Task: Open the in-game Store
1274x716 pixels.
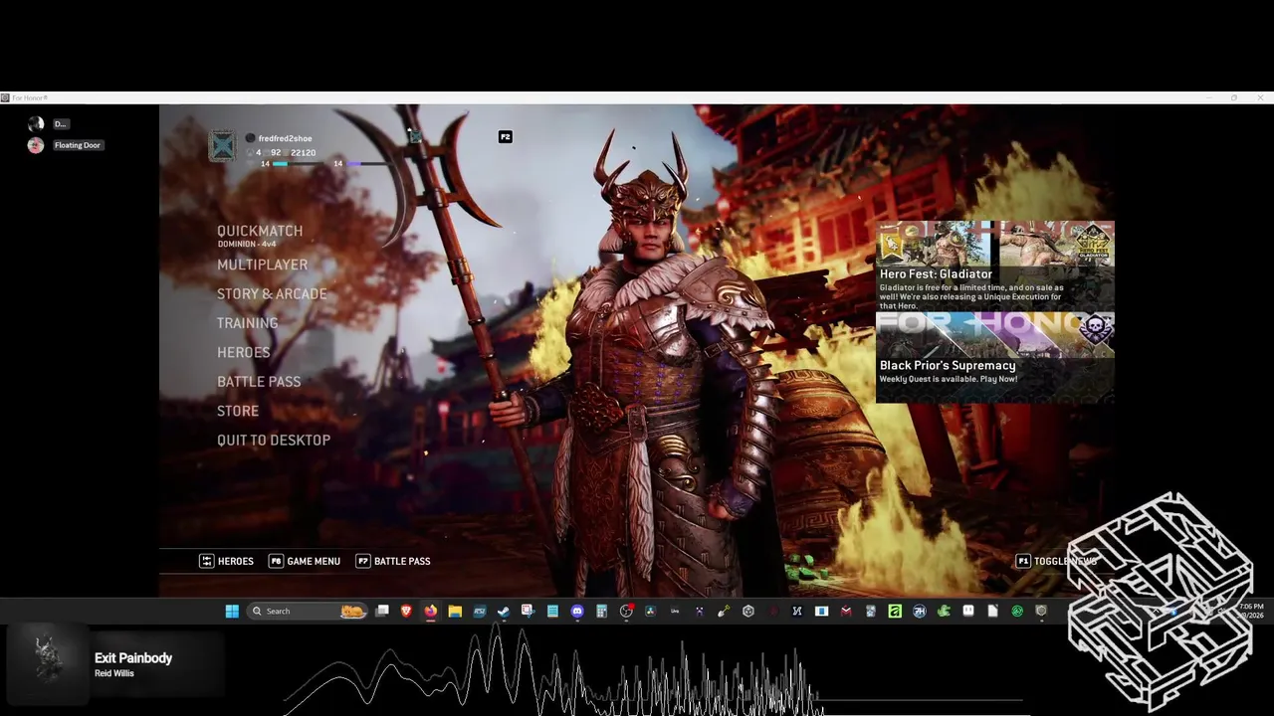Action: (238, 411)
